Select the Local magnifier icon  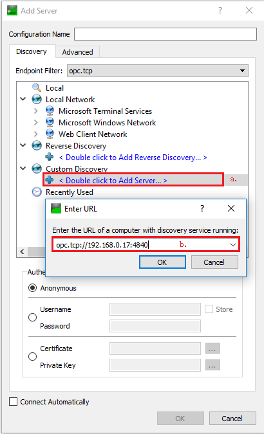coord(37,87)
